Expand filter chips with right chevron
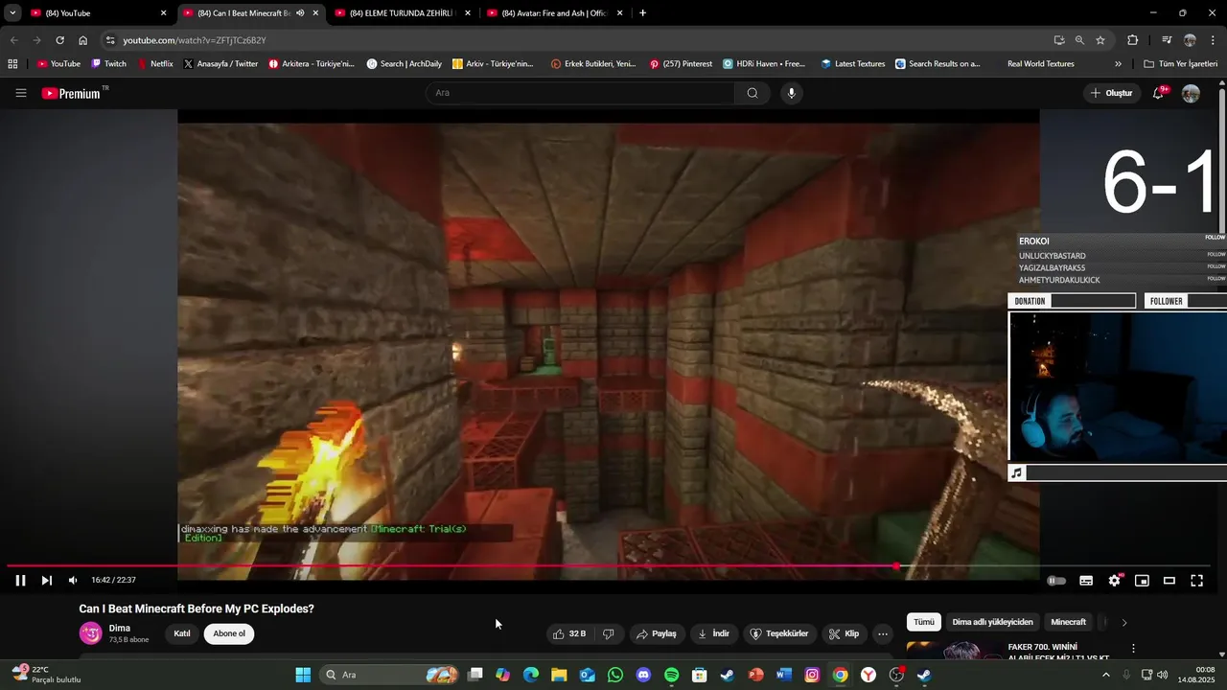Image resolution: width=1227 pixels, height=690 pixels. point(1124,622)
